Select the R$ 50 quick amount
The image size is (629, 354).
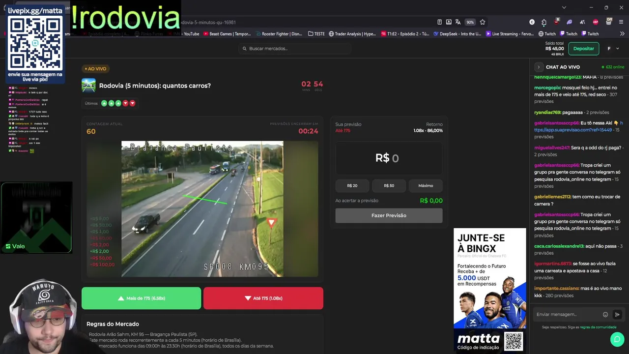click(x=389, y=186)
